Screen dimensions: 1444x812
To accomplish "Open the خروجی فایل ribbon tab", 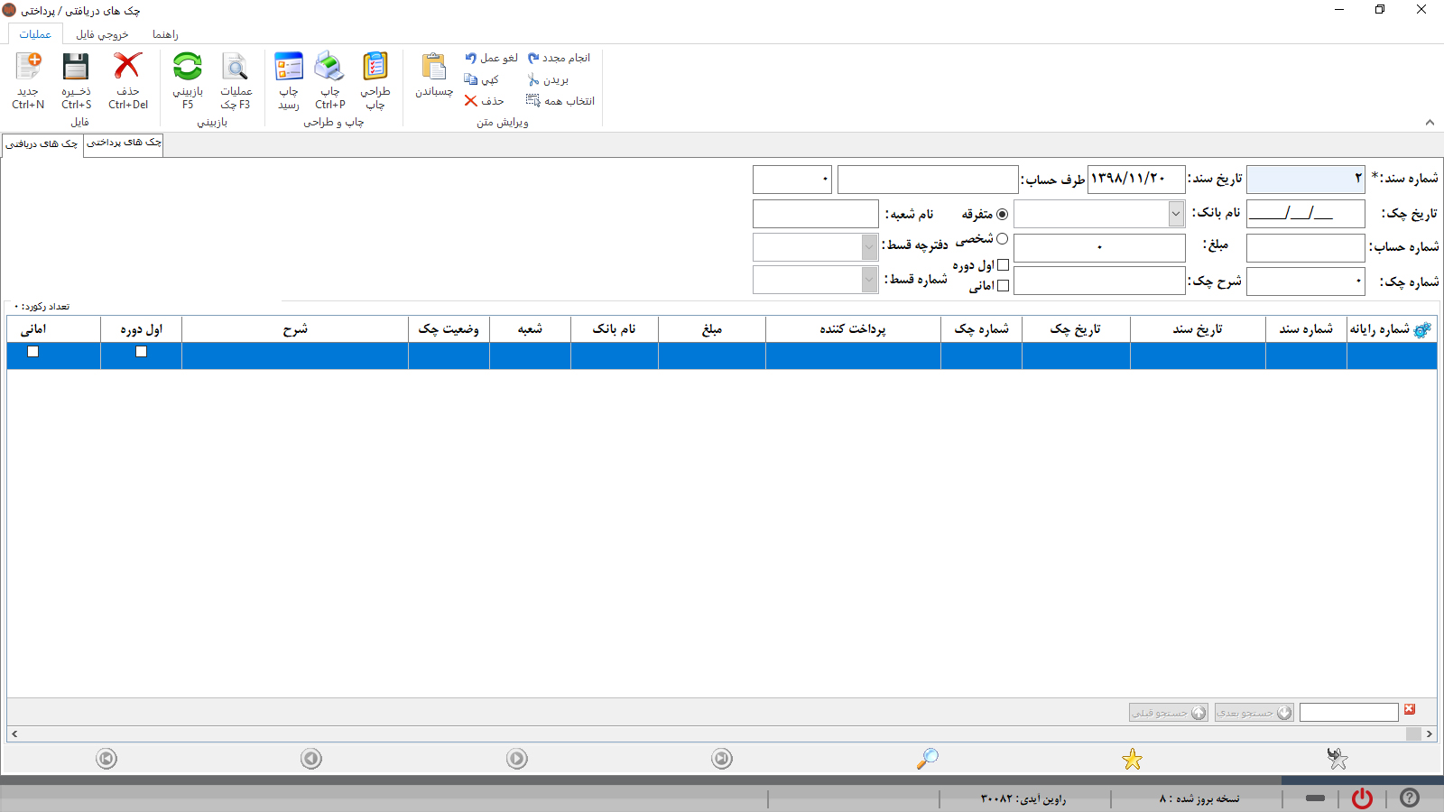I will (102, 34).
